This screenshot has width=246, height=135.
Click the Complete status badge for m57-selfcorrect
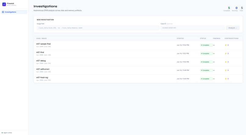point(206,70)
